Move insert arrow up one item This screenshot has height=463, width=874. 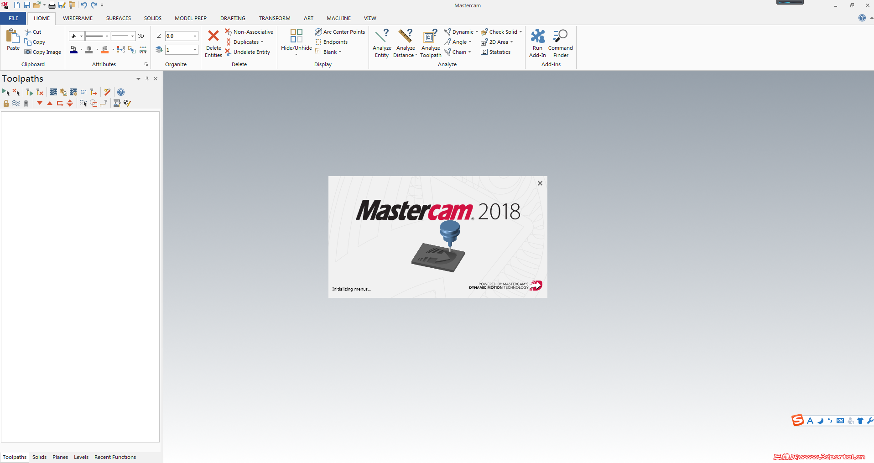click(50, 103)
